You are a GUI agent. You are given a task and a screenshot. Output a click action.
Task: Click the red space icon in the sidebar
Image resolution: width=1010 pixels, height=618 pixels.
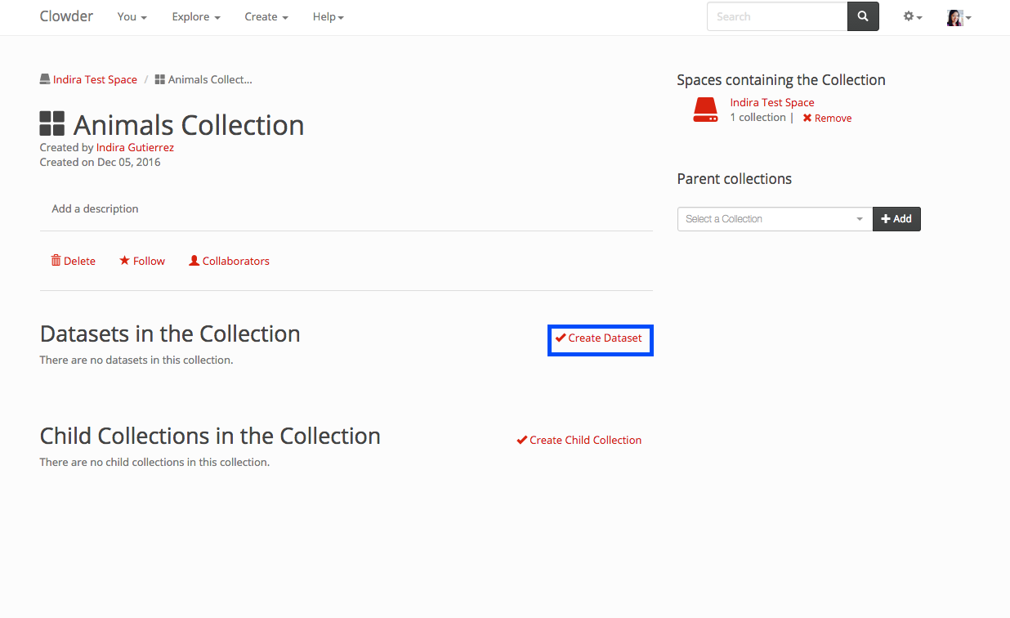[705, 110]
